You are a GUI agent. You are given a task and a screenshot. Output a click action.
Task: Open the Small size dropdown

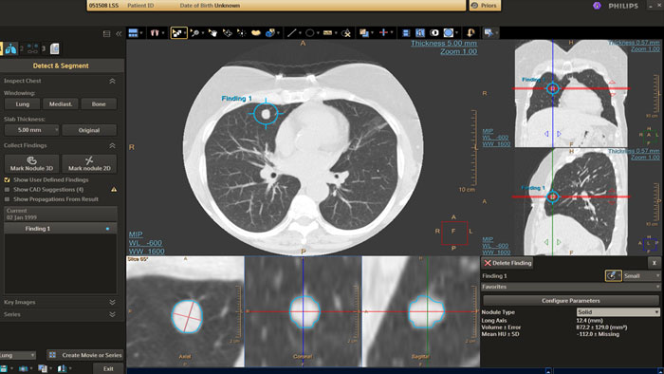point(642,275)
